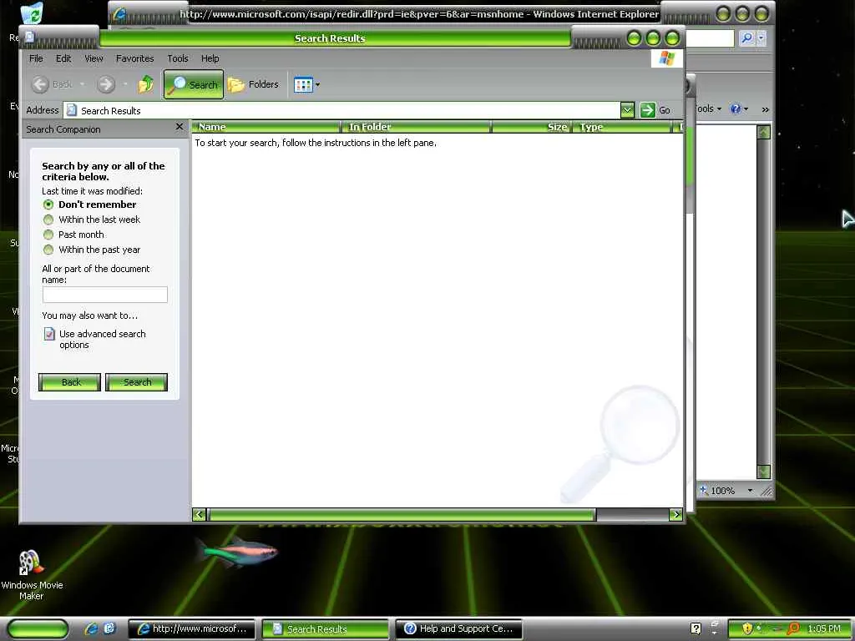Open IE zoom level dropdown
855x641 pixels.
pyautogui.click(x=751, y=491)
